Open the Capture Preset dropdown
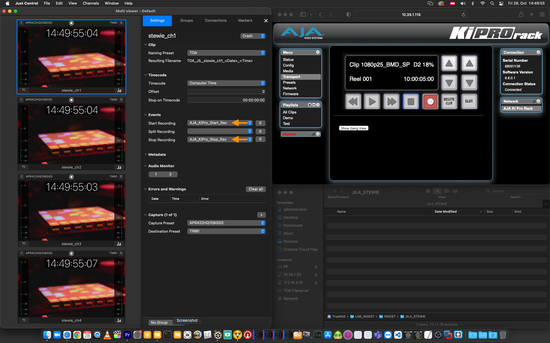Screen dimensions: 550x343 point(226,223)
